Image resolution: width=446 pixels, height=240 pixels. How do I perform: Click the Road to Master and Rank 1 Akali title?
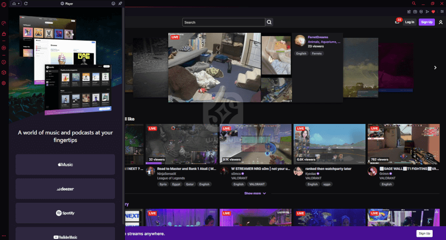pos(187,169)
